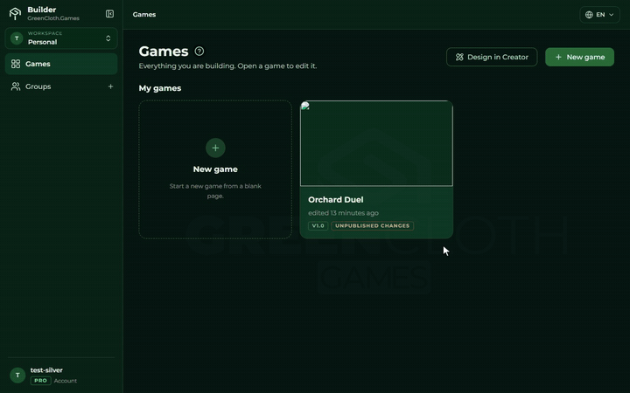Click 'edited 13 minutes ago' text
This screenshot has width=630, height=393.
[x=343, y=213]
